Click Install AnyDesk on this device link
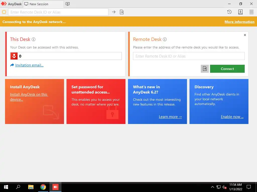This screenshot has height=192, width=257. 29,97
